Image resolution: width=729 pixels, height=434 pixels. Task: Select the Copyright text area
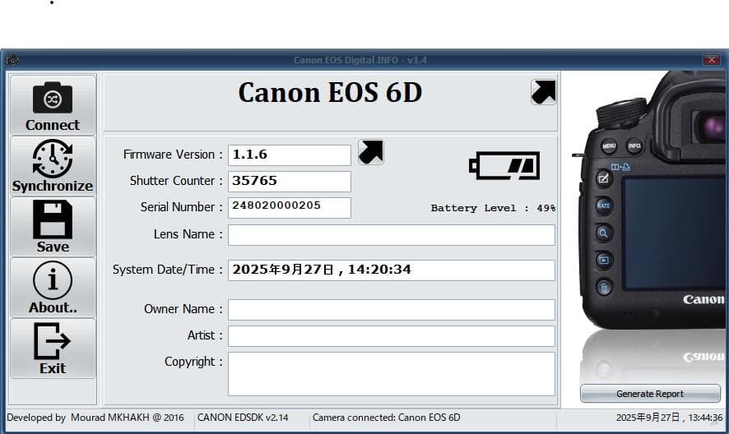391,373
